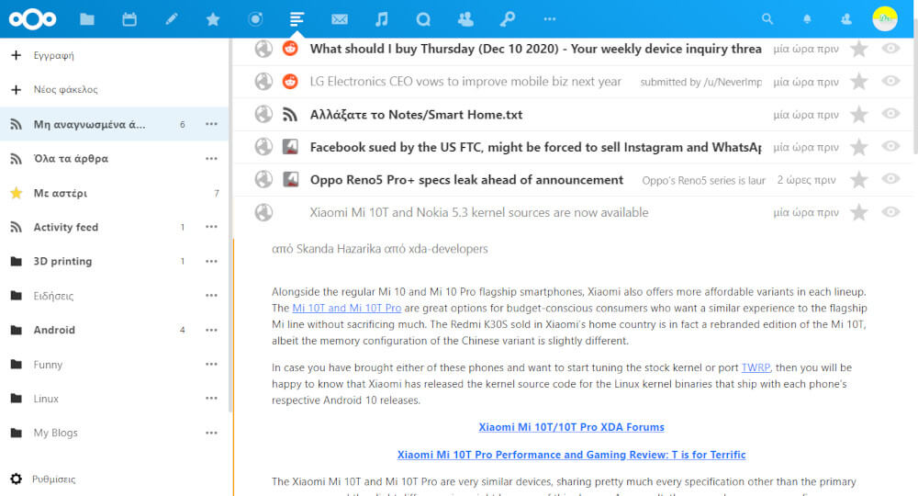The image size is (918, 496).
Task: Open globe link icon of Xiaomi kernel article
Action: [x=263, y=212]
